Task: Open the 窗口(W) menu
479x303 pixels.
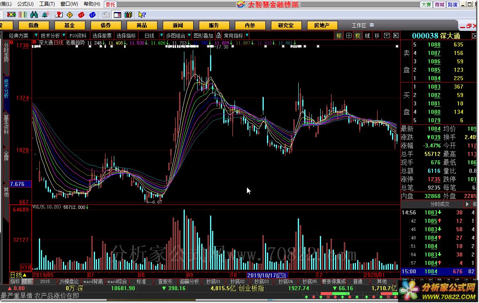Action: click(x=69, y=4)
